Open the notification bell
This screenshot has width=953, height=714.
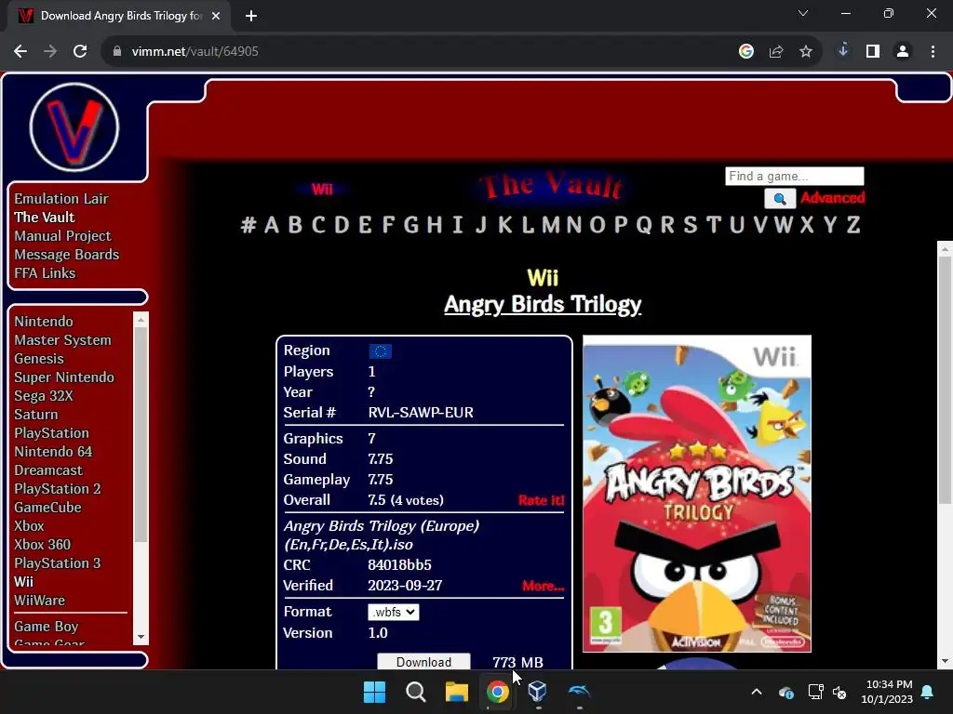pos(928,692)
